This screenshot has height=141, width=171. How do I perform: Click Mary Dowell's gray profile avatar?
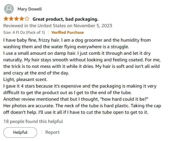tap(9, 9)
